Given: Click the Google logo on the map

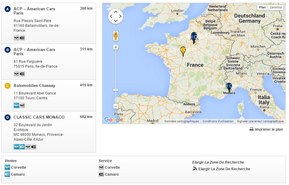Looking at the screenshot, I should point(113,120).
